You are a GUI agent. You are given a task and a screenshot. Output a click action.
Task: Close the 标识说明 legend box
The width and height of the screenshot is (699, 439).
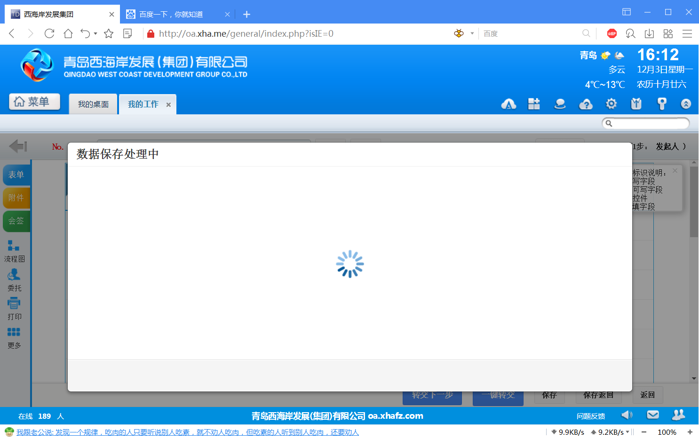(675, 170)
